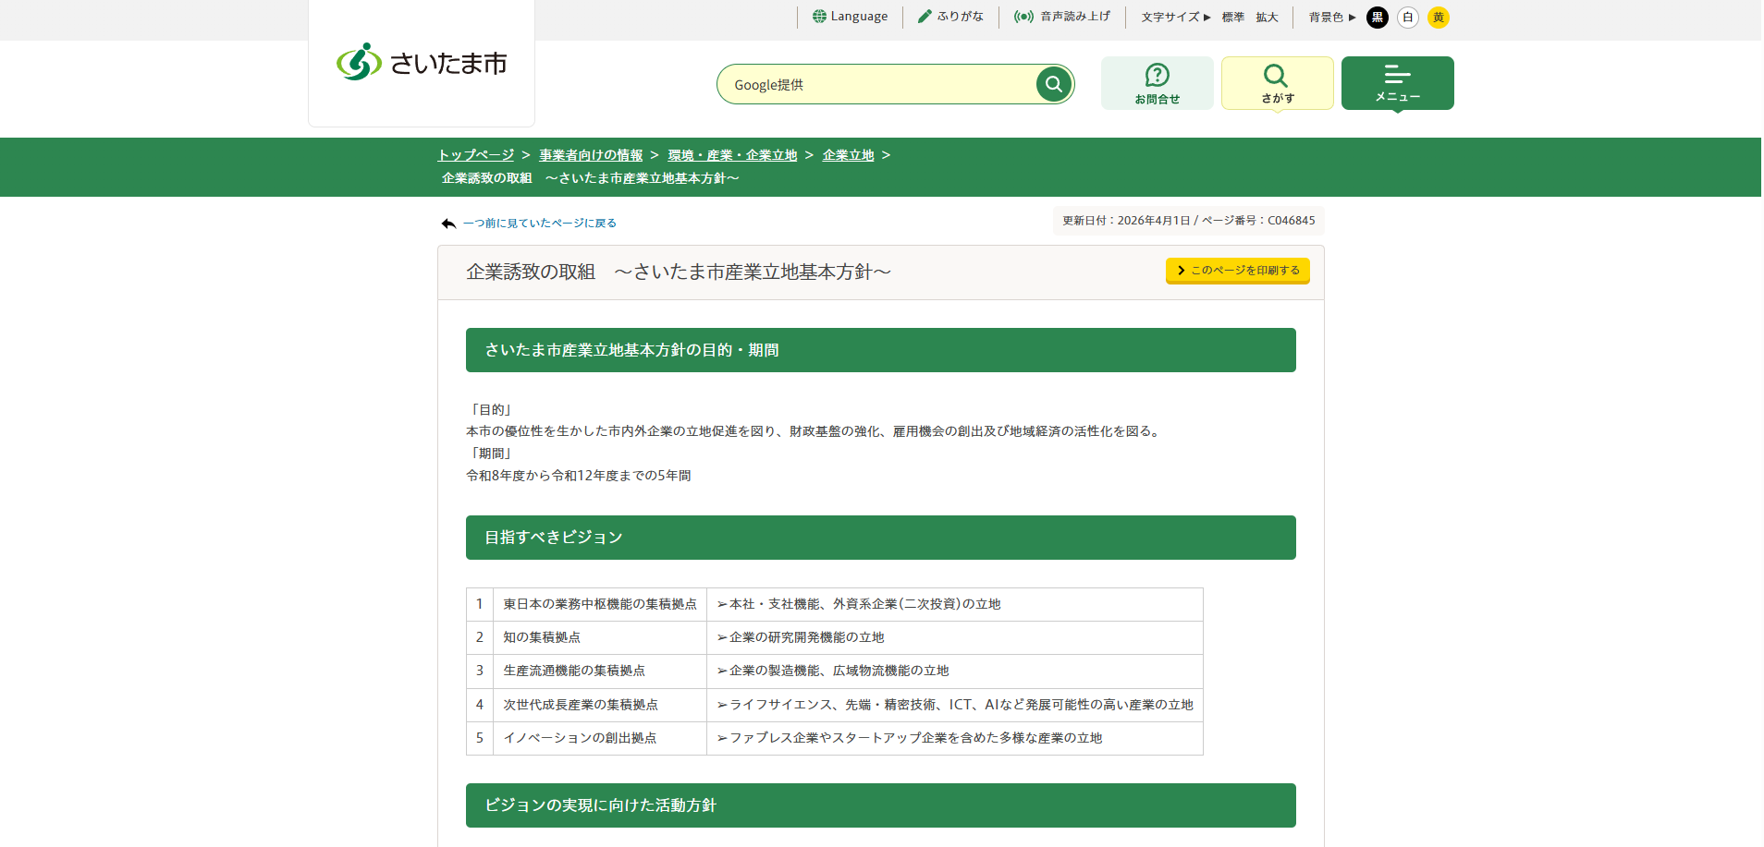Open the メニュー hamburger menu
This screenshot has height=847, width=1764.
point(1398,83)
